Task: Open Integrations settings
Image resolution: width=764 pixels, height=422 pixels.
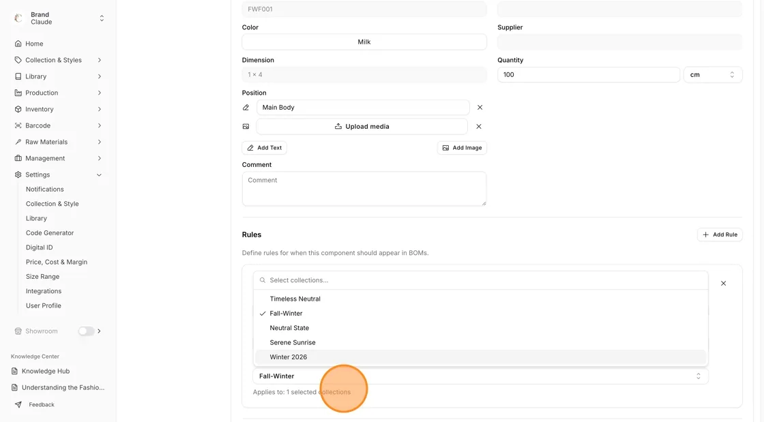Action: point(44,291)
